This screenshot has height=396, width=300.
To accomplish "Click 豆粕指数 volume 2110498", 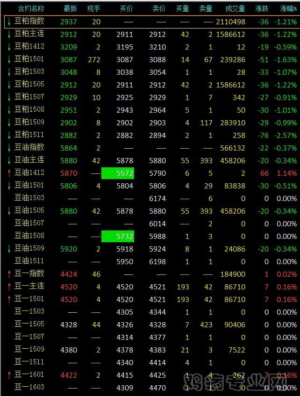I will coord(230,22).
